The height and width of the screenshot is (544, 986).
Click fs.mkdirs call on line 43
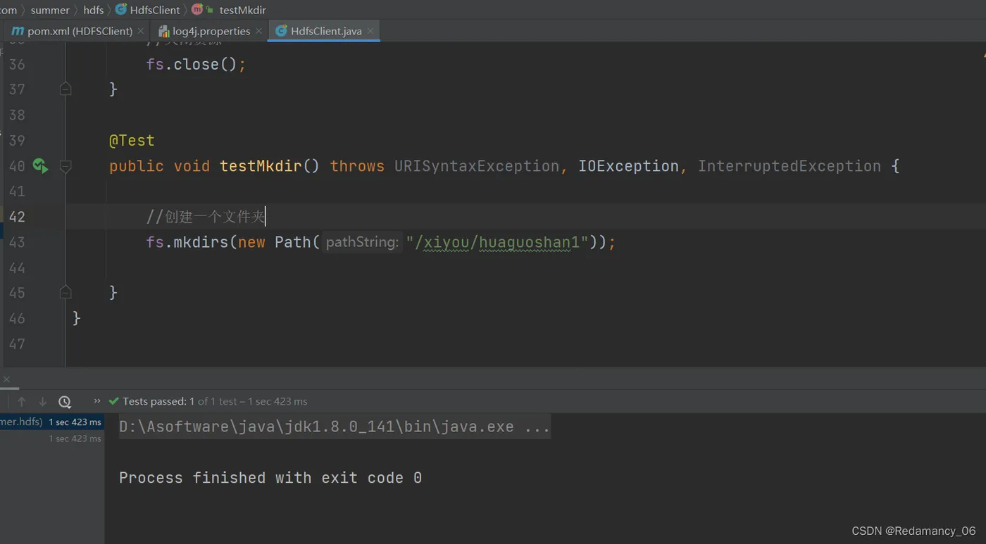[x=187, y=242]
